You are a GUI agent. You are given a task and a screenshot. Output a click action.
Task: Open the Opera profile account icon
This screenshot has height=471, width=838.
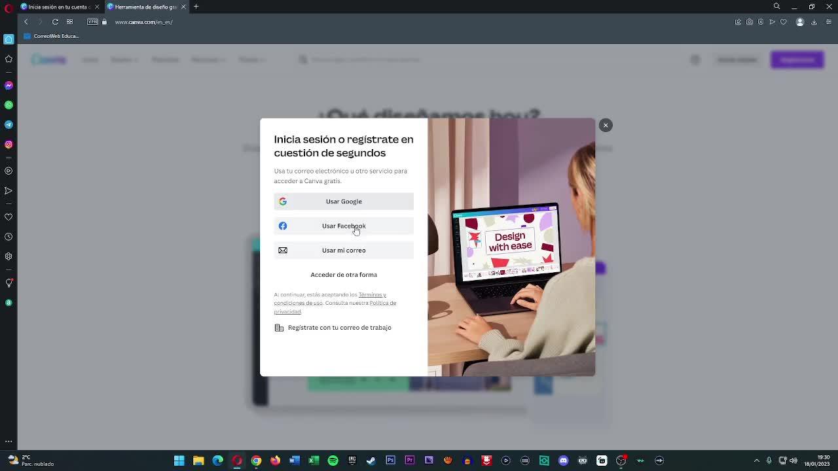799,22
